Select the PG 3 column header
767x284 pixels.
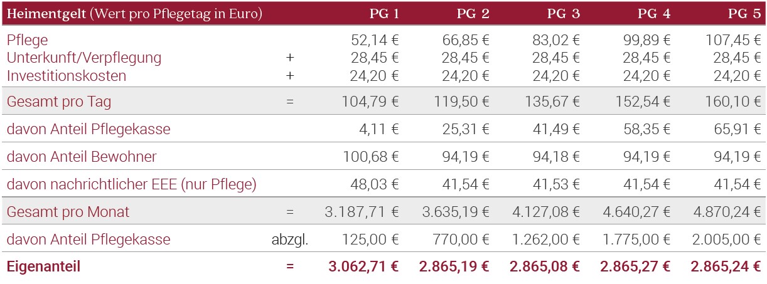(x=566, y=14)
